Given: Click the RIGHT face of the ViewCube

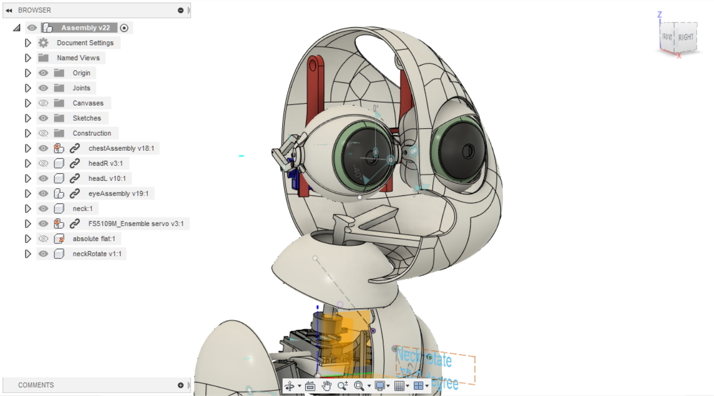Looking at the screenshot, I should click(x=685, y=37).
